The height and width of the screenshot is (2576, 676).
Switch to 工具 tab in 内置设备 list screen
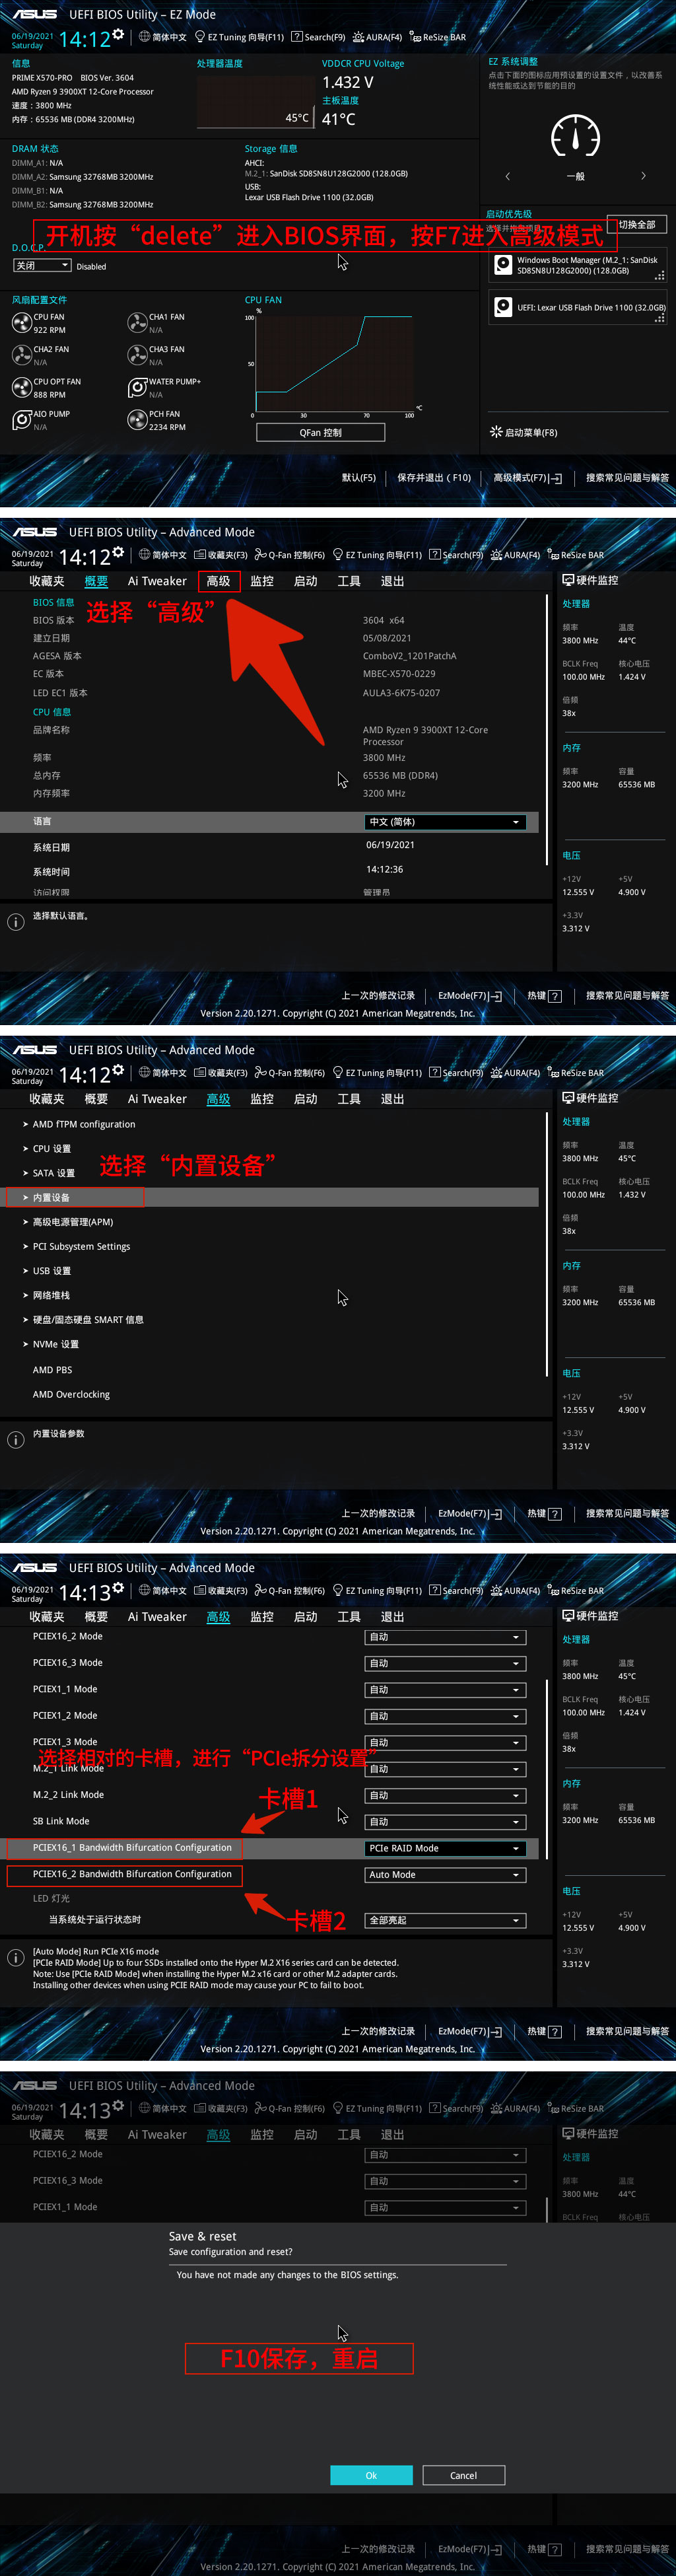[349, 1099]
